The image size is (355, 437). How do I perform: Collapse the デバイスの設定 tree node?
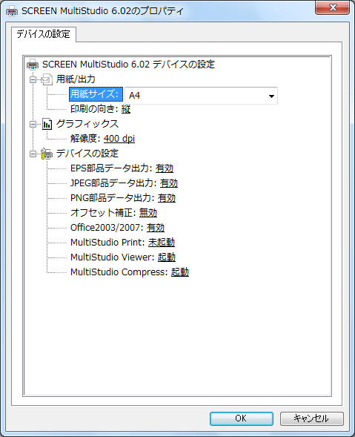[x=33, y=154]
